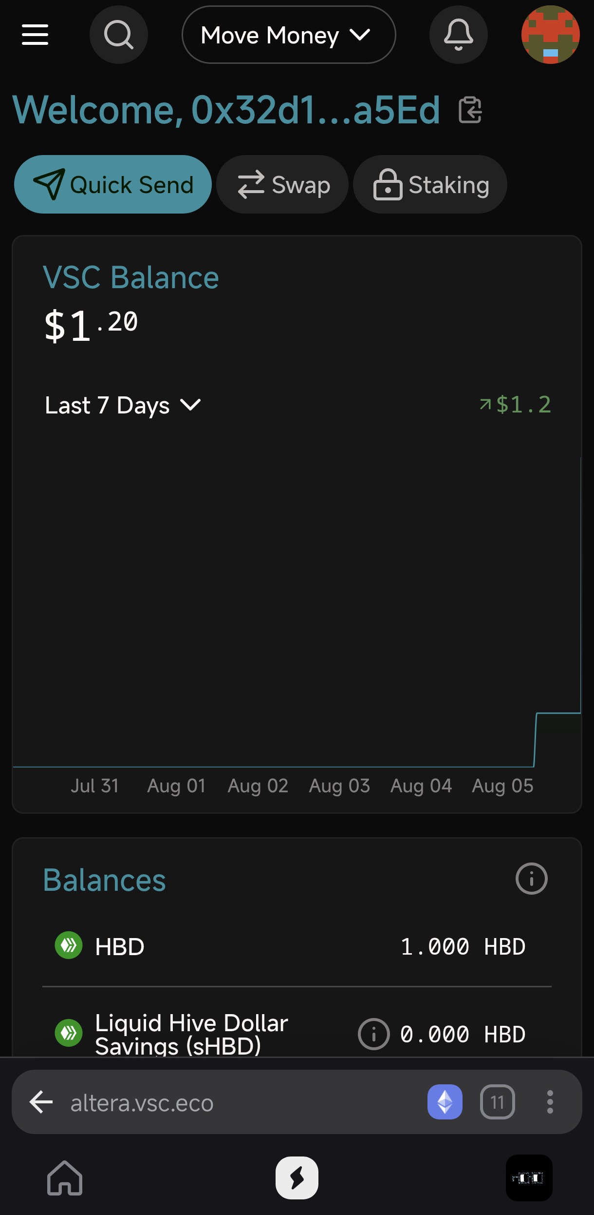Tap the search magnifier icon
Screen dimensions: 594x1215
119,35
